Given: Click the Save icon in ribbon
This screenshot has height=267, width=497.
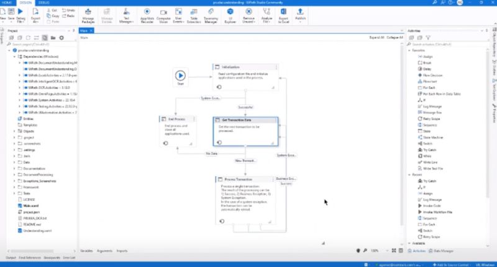Looking at the screenshot, I should [x=11, y=12].
